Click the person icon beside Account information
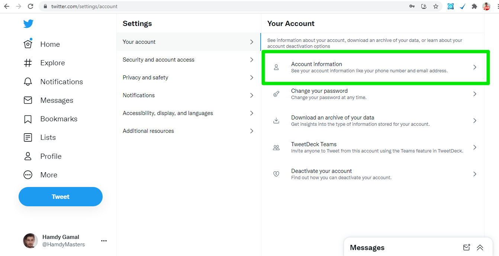The image size is (499, 256). point(276,67)
